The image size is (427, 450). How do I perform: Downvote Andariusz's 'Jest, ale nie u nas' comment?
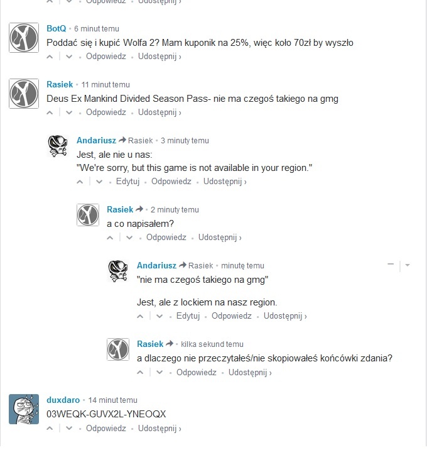coord(99,182)
